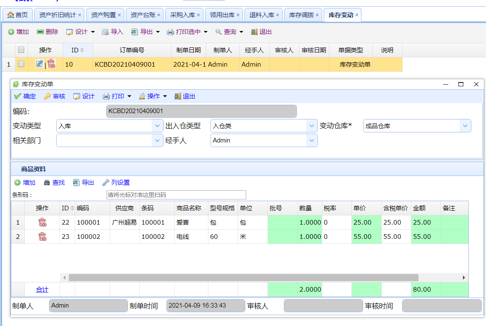486x326 pixels.
Task: Click the 合计 link in footer row
Action: (x=42, y=290)
